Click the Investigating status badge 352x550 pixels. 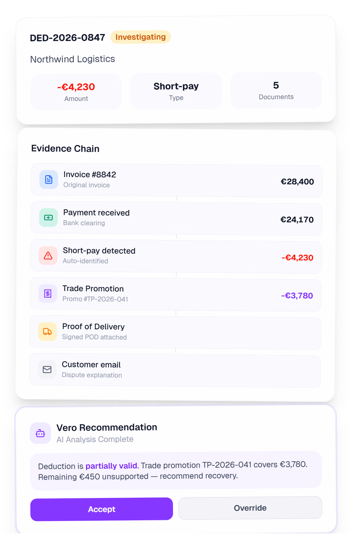point(140,37)
